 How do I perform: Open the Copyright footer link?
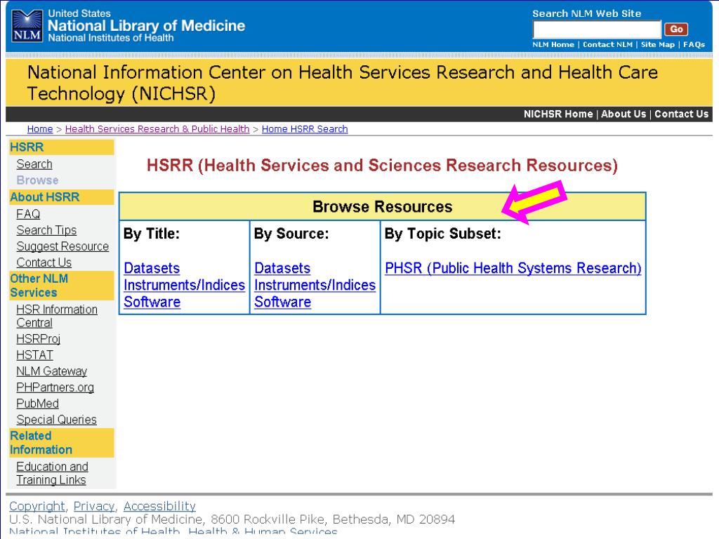tap(37, 506)
